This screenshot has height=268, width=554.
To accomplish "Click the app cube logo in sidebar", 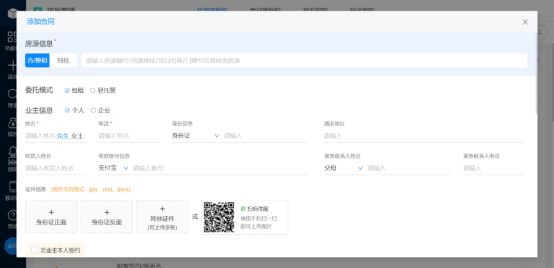I will pyautogui.click(x=13, y=14).
